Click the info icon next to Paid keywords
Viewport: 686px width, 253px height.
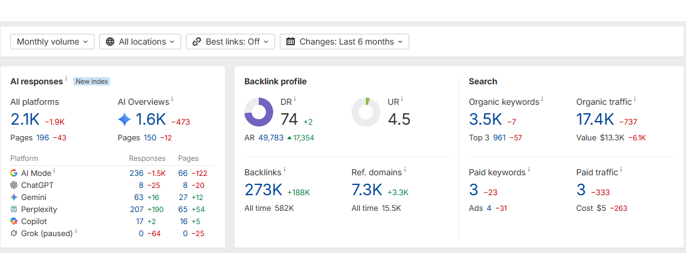tap(528, 169)
